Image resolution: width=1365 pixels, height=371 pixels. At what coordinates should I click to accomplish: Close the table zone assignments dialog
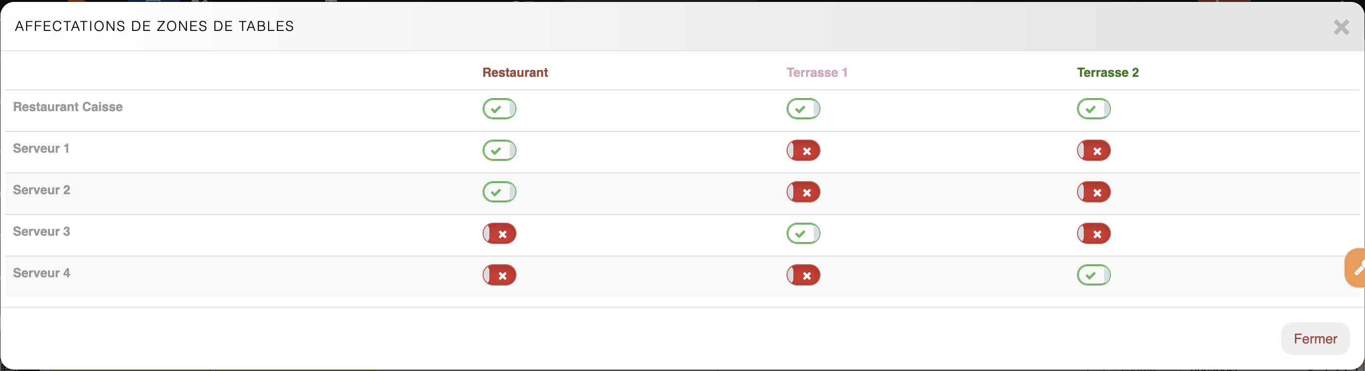click(x=1341, y=27)
